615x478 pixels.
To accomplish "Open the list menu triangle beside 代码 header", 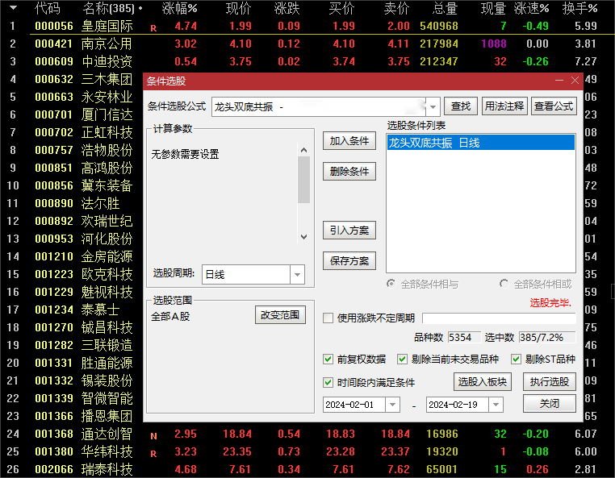I will point(13,8).
